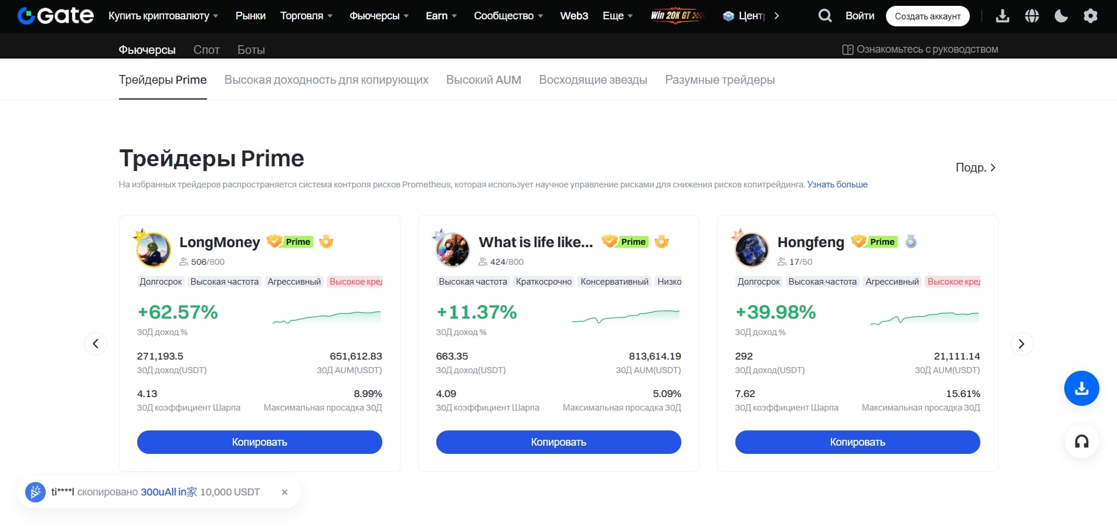
Task: Click the medal icon next to Hongfeng
Action: (x=911, y=241)
